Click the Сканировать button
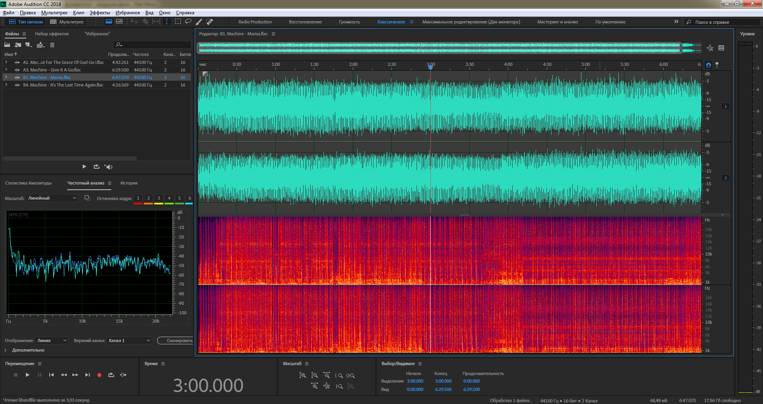The height and width of the screenshot is (404, 763). pyautogui.click(x=175, y=341)
